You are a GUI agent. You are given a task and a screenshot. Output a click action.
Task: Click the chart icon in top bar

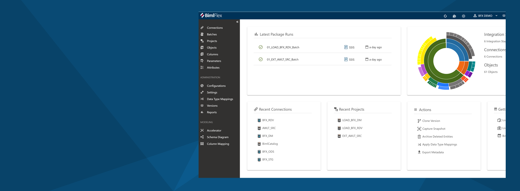(x=454, y=16)
